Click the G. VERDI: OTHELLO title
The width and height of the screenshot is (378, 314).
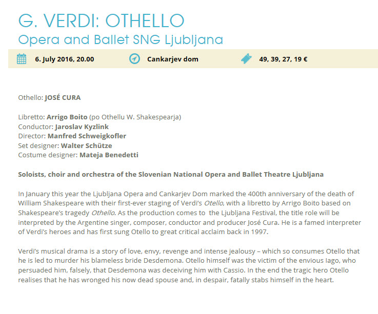[101, 20]
